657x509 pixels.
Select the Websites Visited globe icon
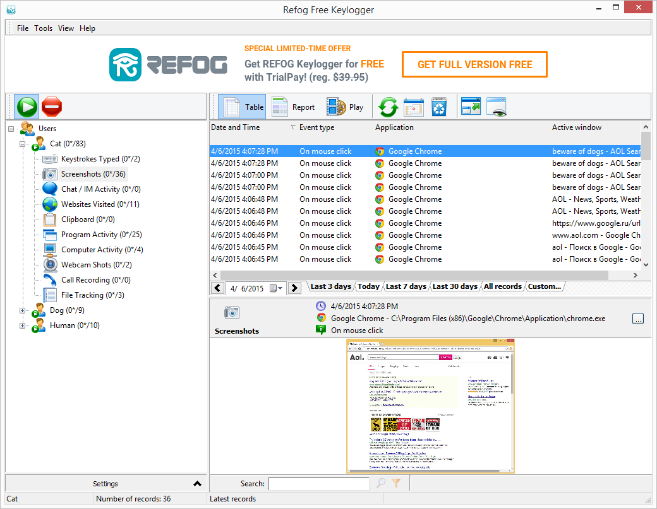point(50,204)
